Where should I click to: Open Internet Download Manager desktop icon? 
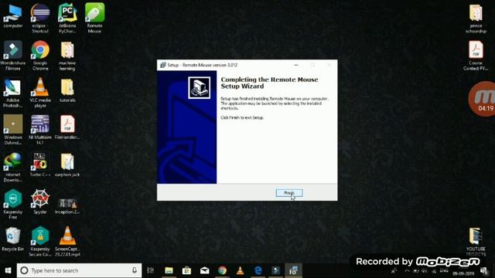coord(13,167)
